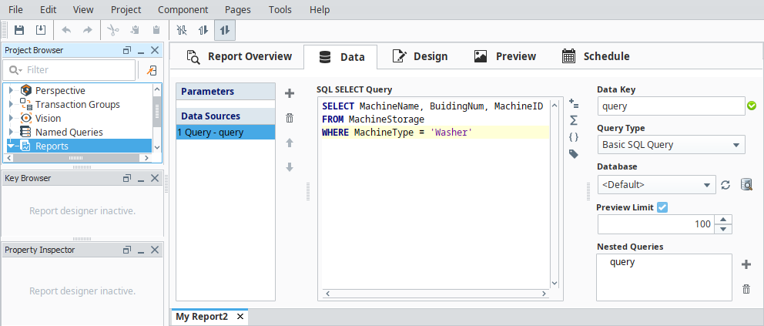Decrease the preview limit value
Screen dimensions: 764x326
(x=723, y=229)
